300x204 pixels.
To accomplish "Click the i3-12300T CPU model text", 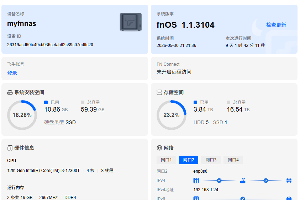I will 43,171.
